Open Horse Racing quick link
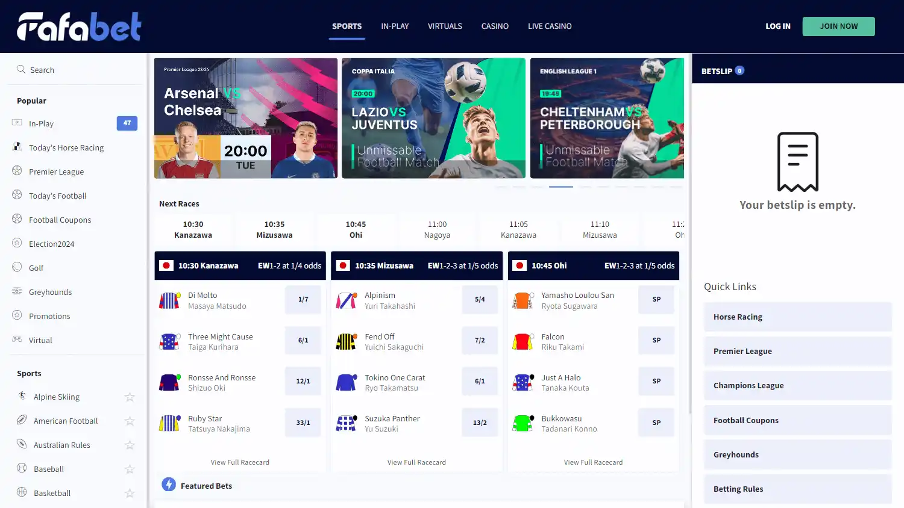The height and width of the screenshot is (508, 904). coord(797,317)
